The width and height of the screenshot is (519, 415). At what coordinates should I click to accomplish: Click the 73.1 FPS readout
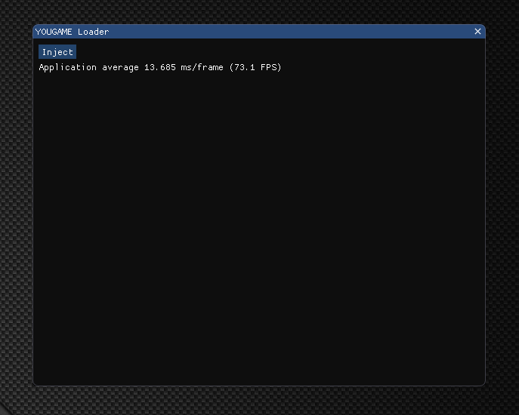[255, 67]
